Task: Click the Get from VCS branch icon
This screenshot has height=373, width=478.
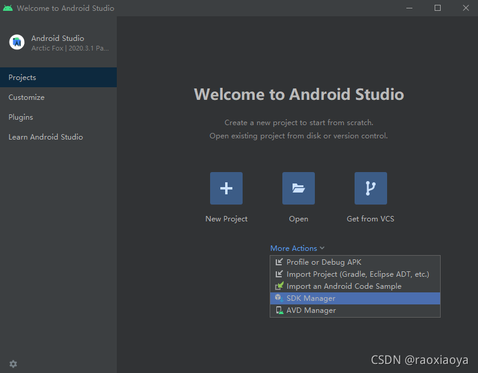Action: (x=371, y=188)
